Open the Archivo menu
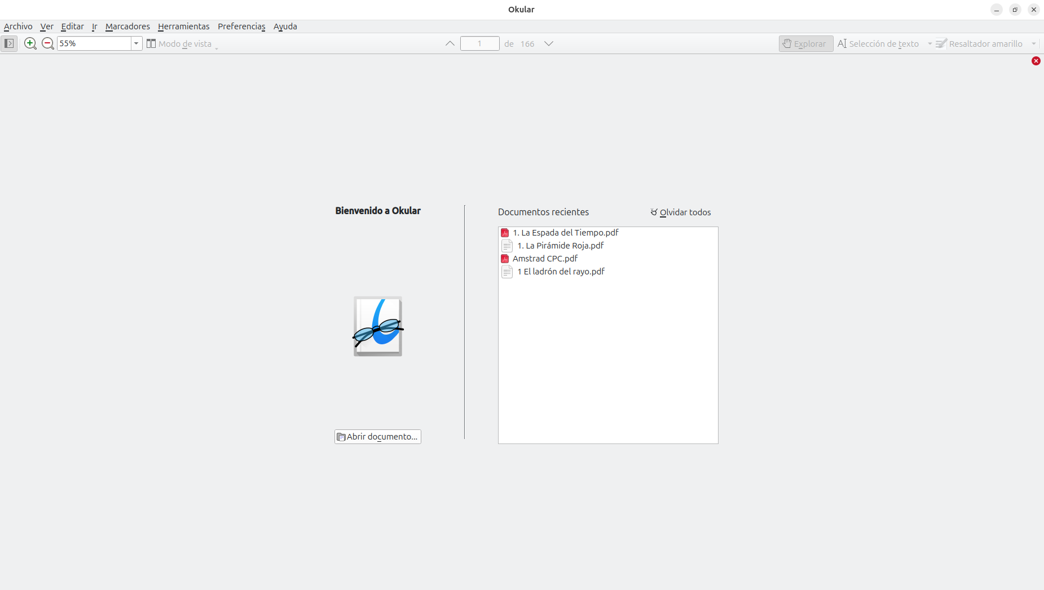The image size is (1044, 590). 18,26
